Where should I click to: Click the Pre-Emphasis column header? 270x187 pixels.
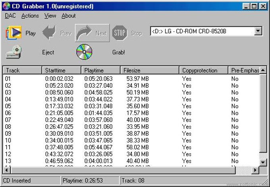(x=244, y=70)
